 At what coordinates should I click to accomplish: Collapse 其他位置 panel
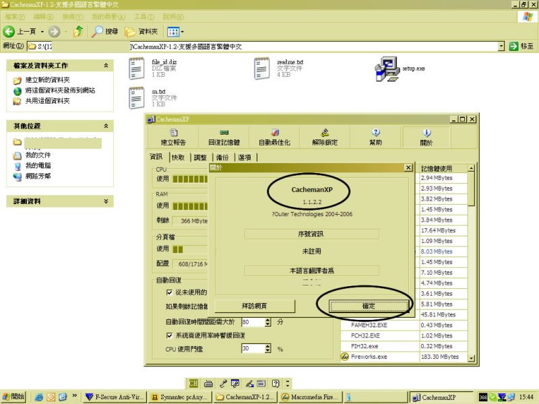click(106, 126)
